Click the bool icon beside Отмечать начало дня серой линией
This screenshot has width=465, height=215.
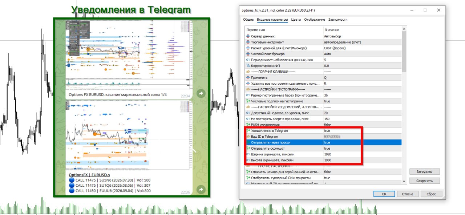tap(248, 172)
